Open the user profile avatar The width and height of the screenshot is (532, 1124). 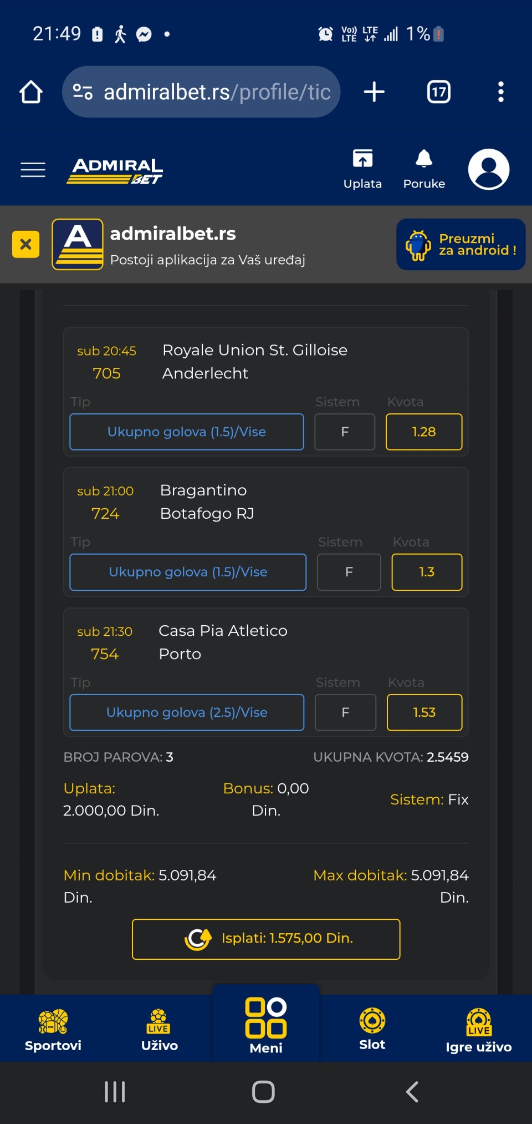pyautogui.click(x=488, y=169)
